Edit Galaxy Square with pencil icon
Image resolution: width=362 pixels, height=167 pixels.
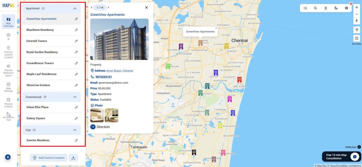coord(76,118)
